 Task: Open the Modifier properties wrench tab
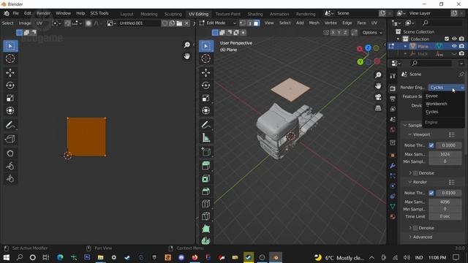coord(393,166)
